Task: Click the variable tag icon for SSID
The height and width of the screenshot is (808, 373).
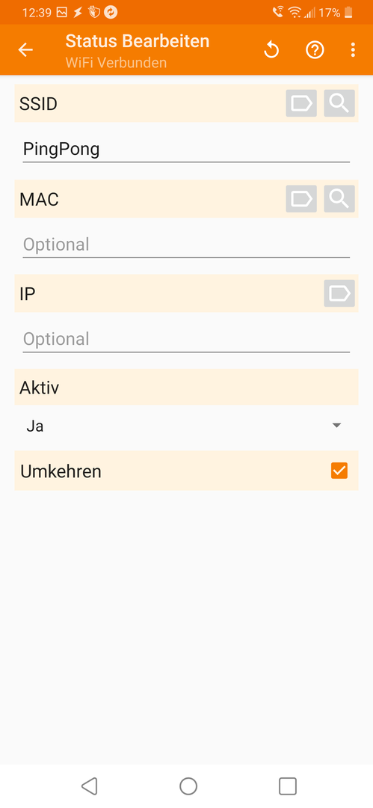Action: [x=301, y=103]
